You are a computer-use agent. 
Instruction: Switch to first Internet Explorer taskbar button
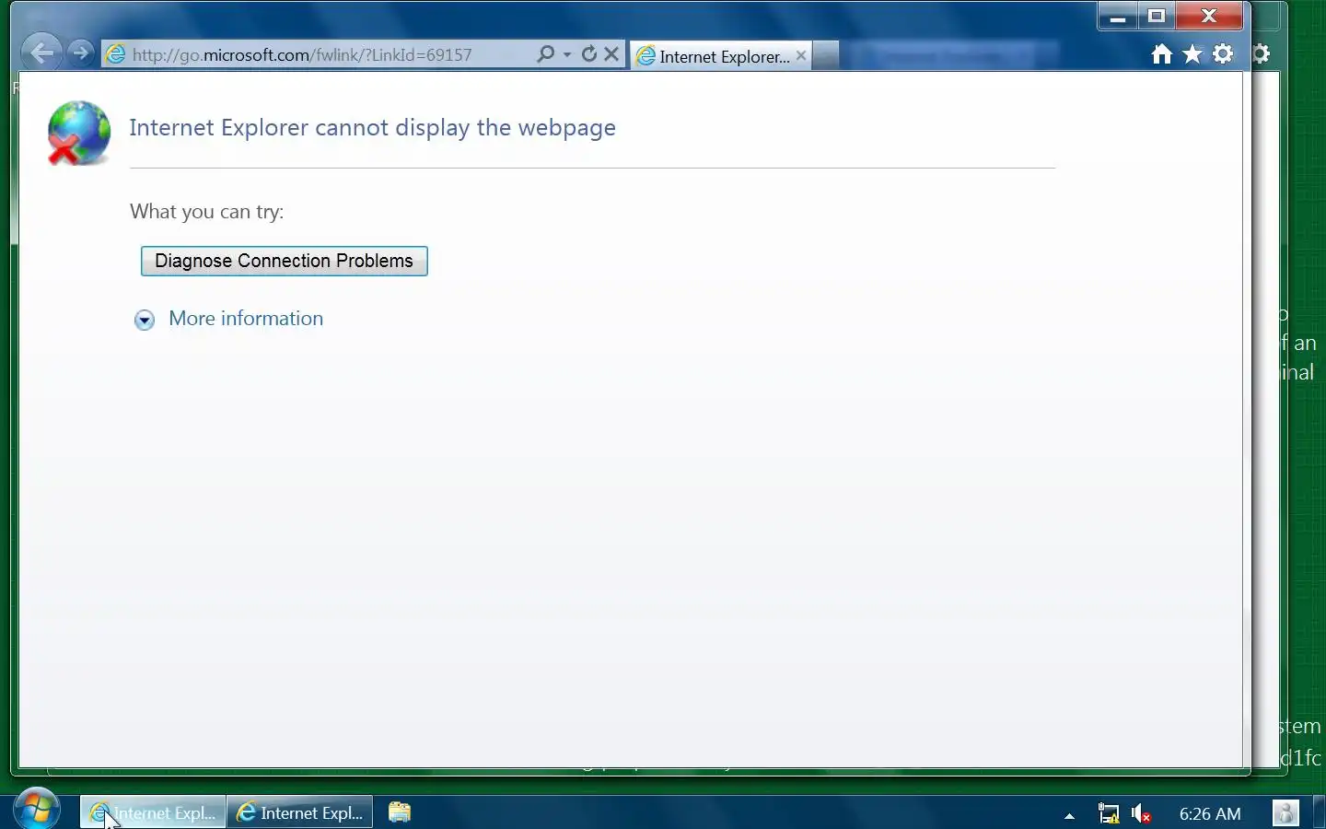tap(153, 812)
